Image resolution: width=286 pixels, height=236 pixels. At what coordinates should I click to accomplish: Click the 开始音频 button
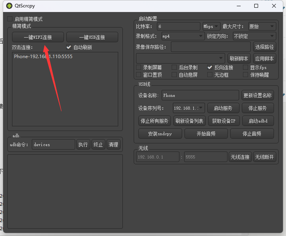[206, 134]
